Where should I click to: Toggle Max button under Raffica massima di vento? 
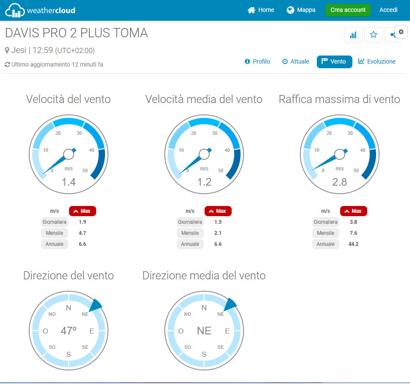(354, 211)
